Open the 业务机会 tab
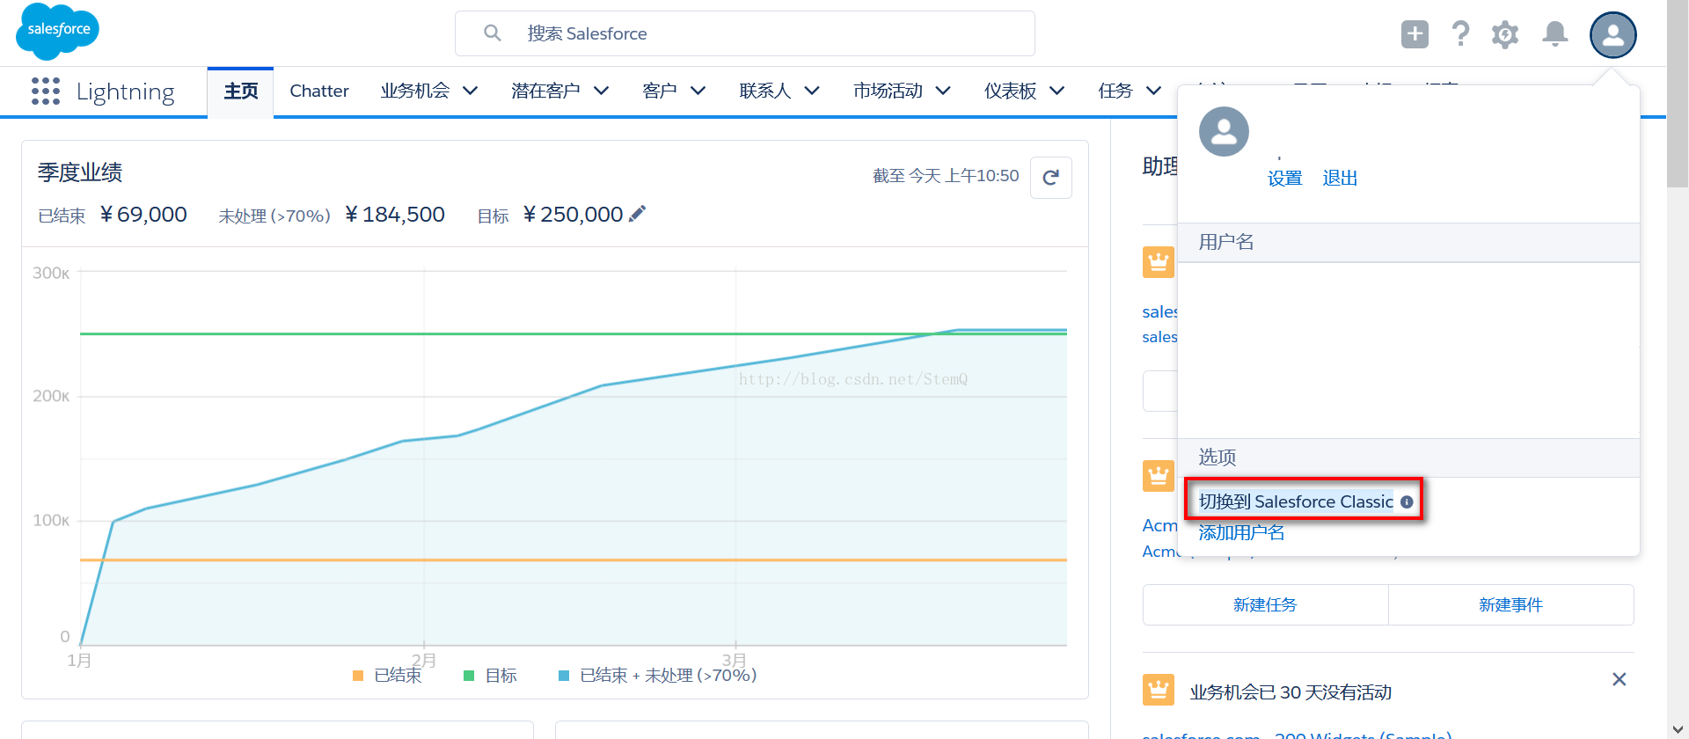Screen dimensions: 1689x739 [415, 91]
